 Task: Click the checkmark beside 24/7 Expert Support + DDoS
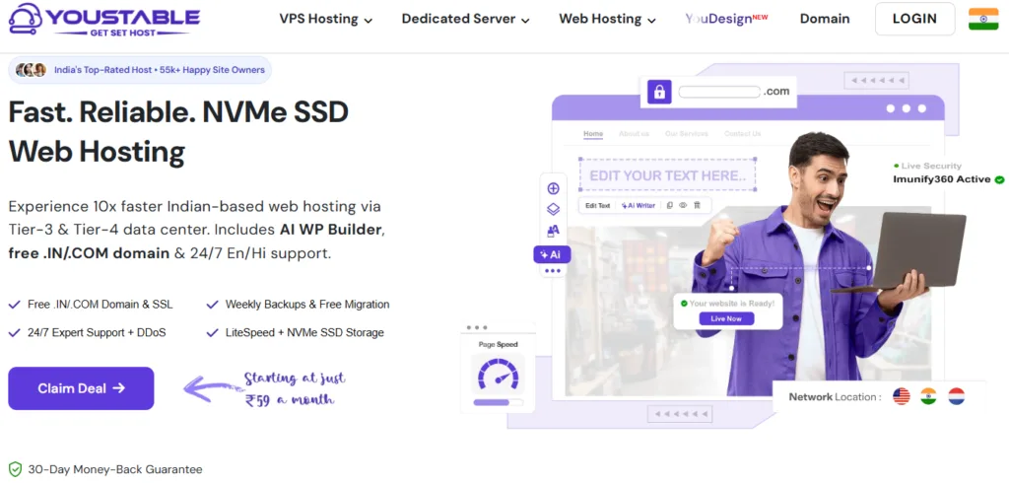[x=14, y=333]
